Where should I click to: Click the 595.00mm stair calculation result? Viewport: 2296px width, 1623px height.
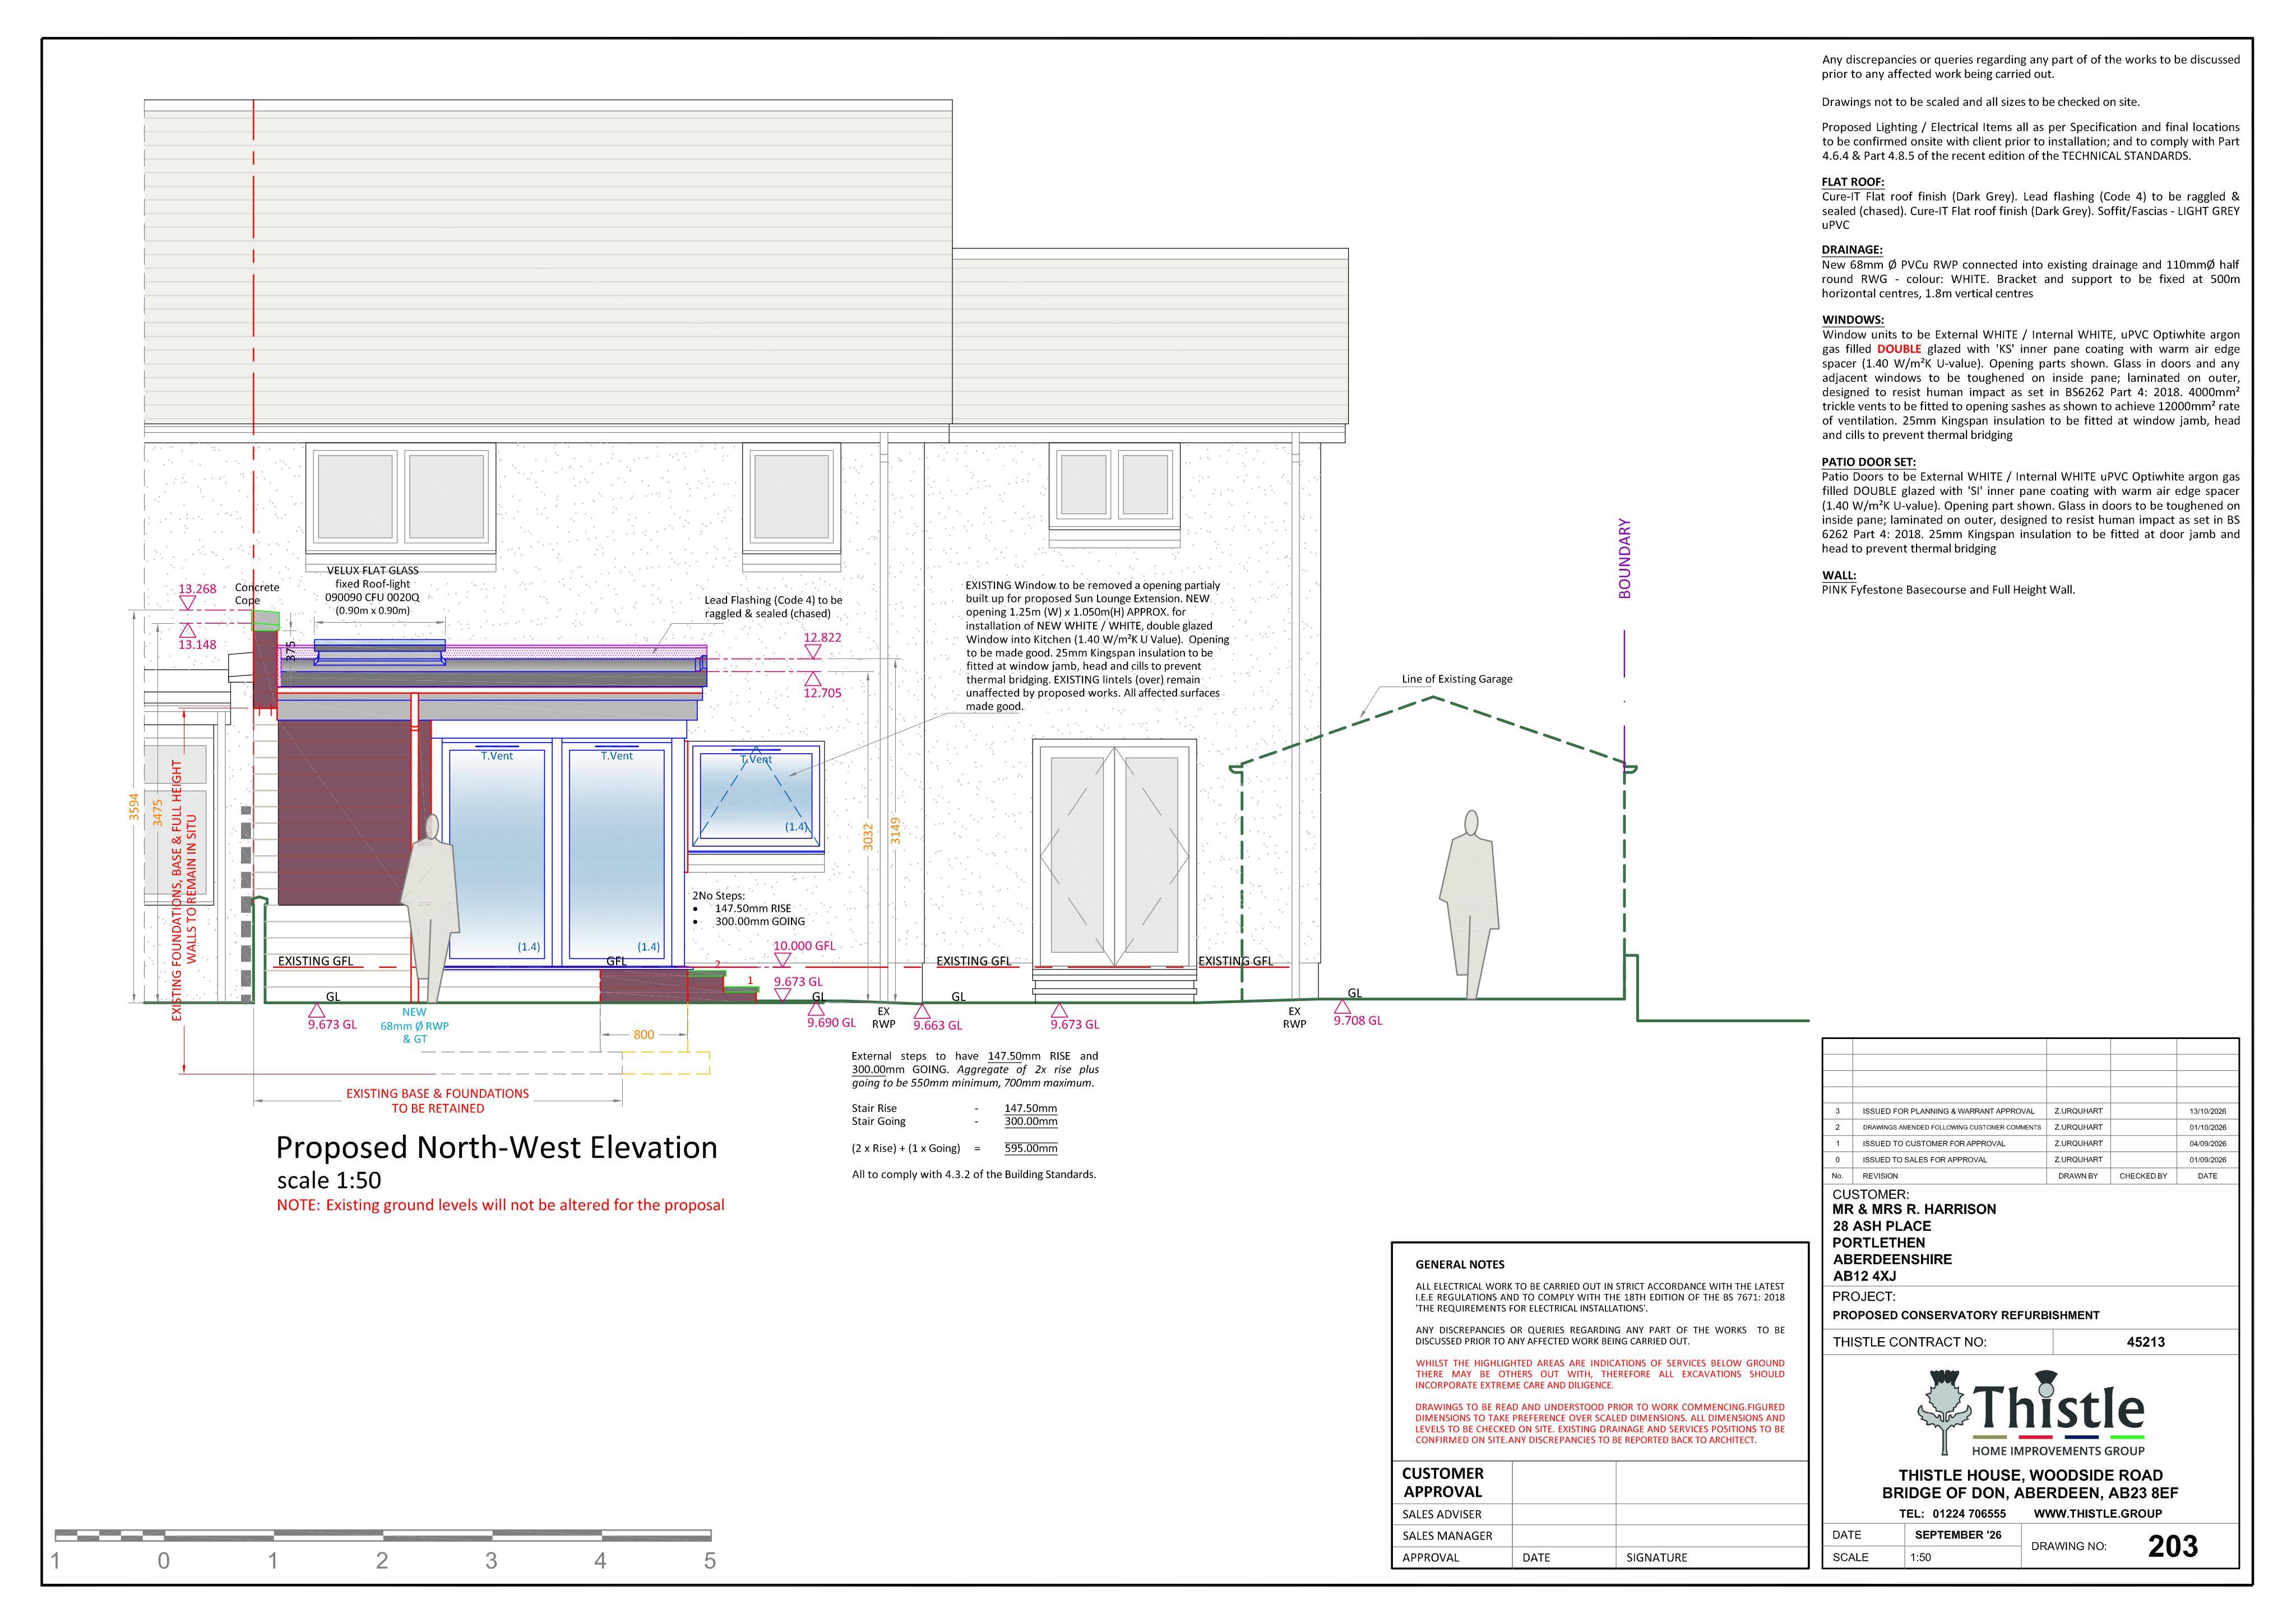coord(1031,1148)
